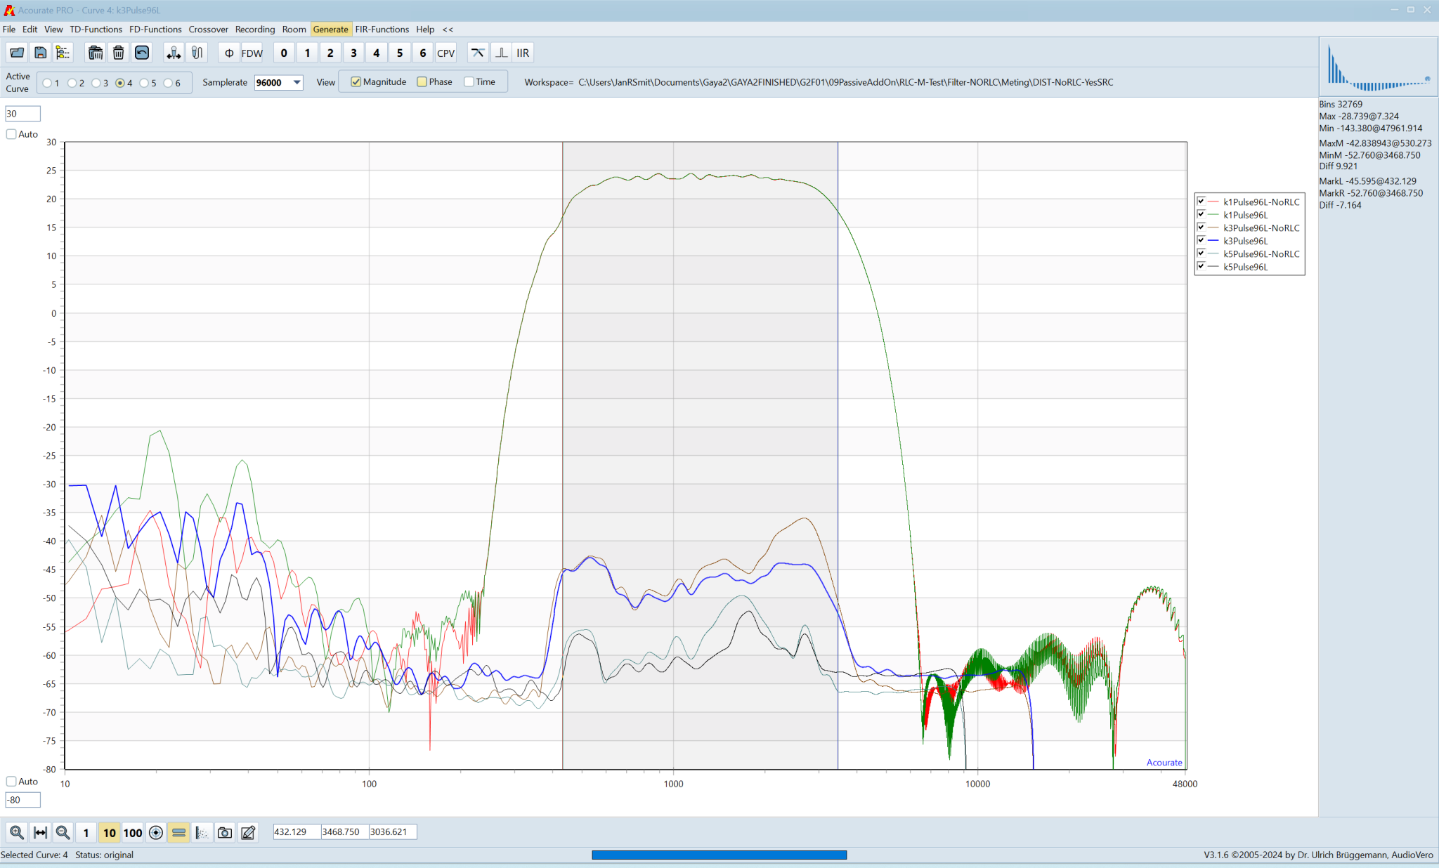Hide k5Pulse96L-NoRLC curve in legend
1439x868 pixels.
click(x=1202, y=253)
